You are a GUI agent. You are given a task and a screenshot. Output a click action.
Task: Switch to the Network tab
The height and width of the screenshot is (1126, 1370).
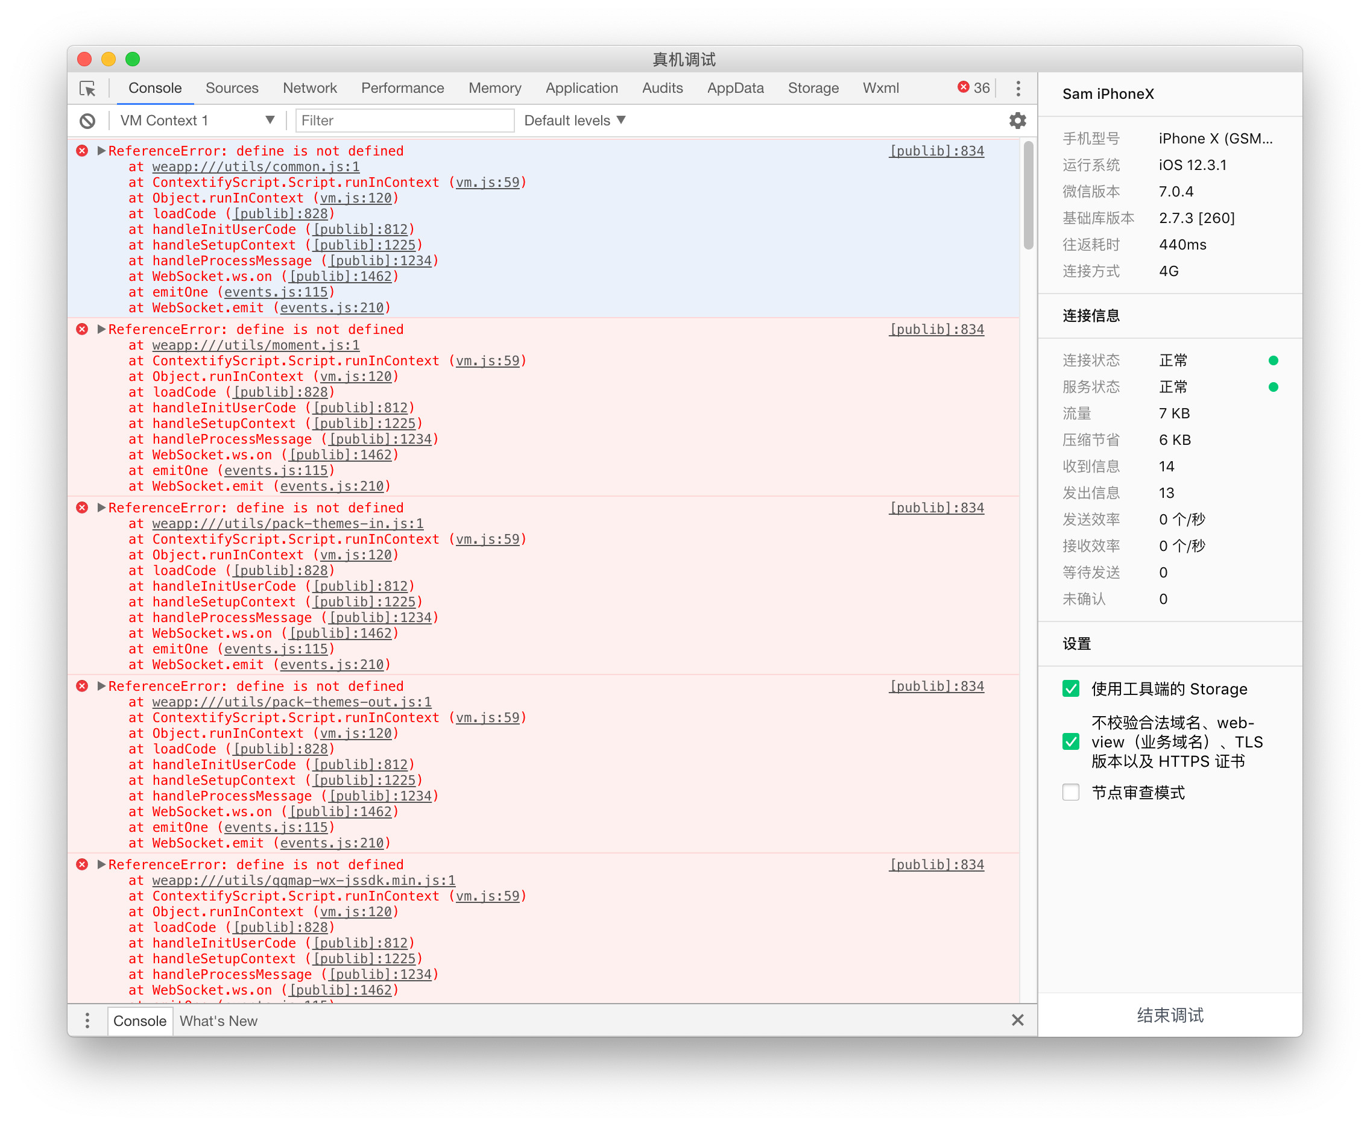tap(309, 88)
